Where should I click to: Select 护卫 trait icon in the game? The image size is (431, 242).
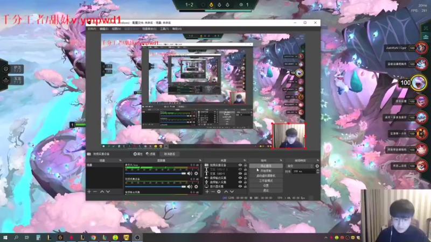pos(6,69)
